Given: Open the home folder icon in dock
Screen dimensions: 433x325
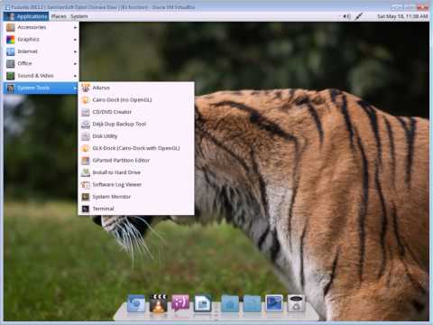Looking at the screenshot, I should point(230,303).
